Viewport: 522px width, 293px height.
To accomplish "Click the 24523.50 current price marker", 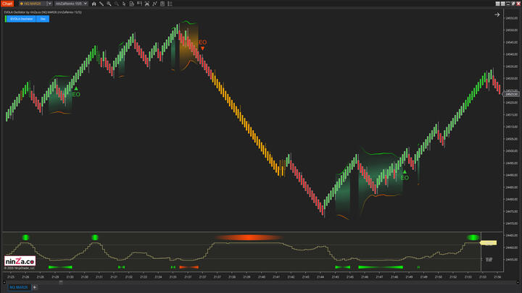I will coord(512,94).
